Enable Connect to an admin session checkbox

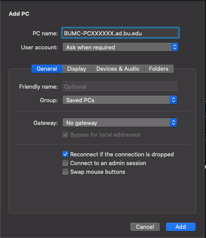(x=65, y=163)
